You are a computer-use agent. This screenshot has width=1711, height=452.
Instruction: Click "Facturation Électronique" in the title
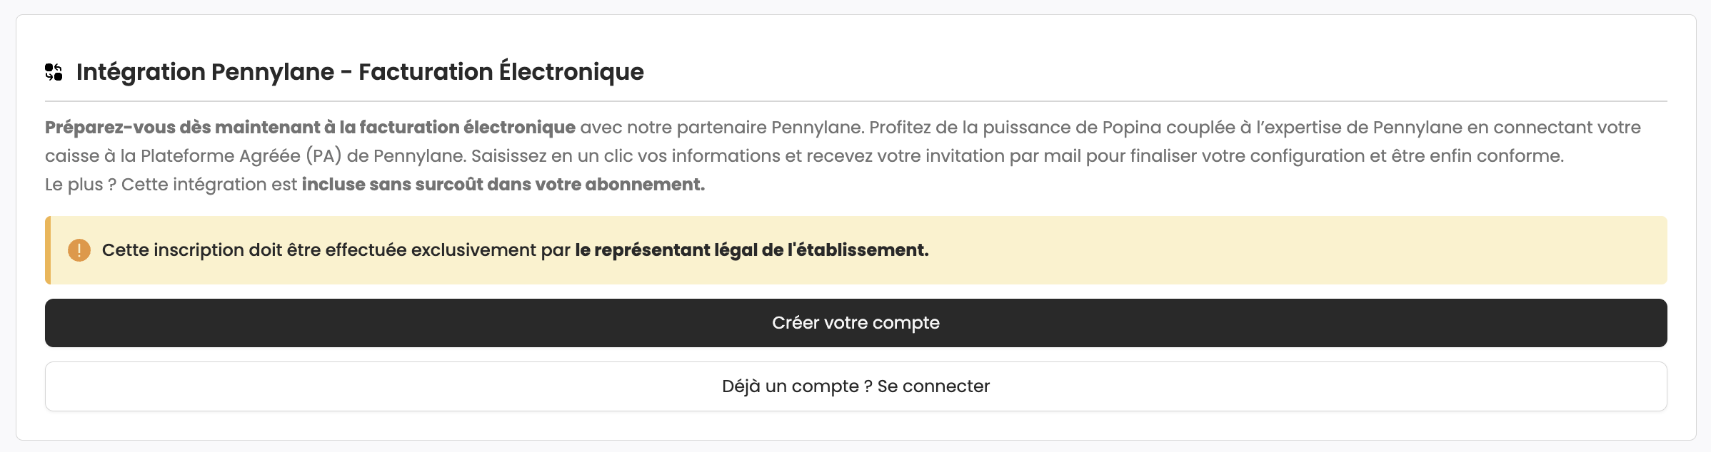point(501,71)
